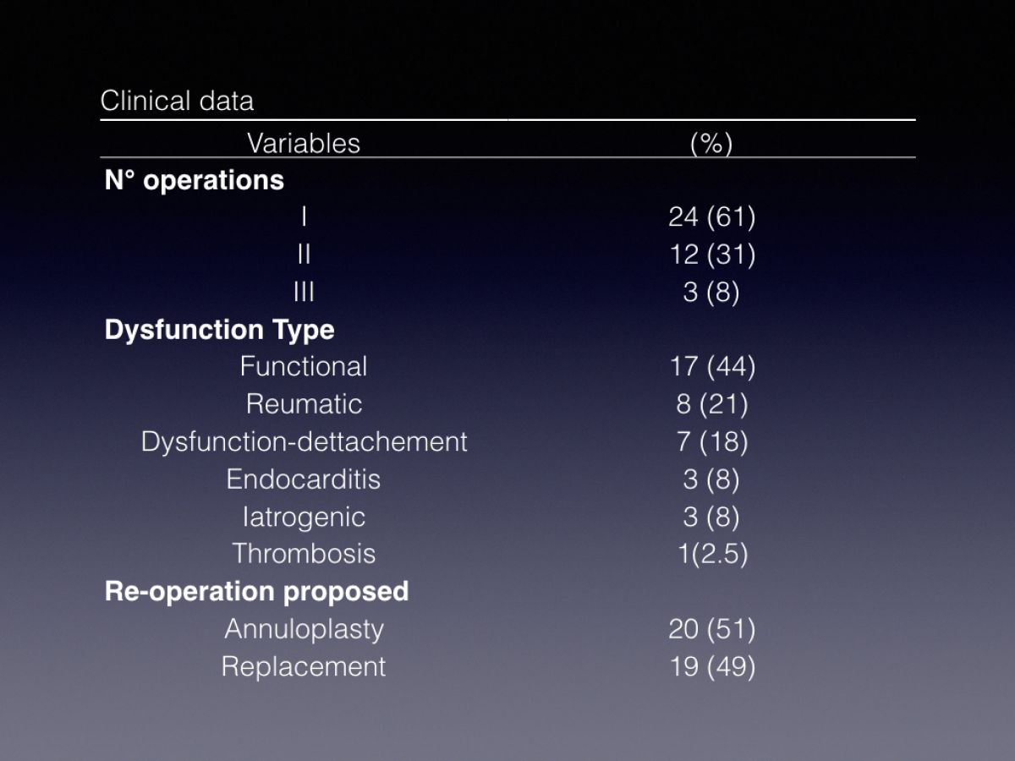Click the '7 (18)' value

pyautogui.click(x=711, y=441)
